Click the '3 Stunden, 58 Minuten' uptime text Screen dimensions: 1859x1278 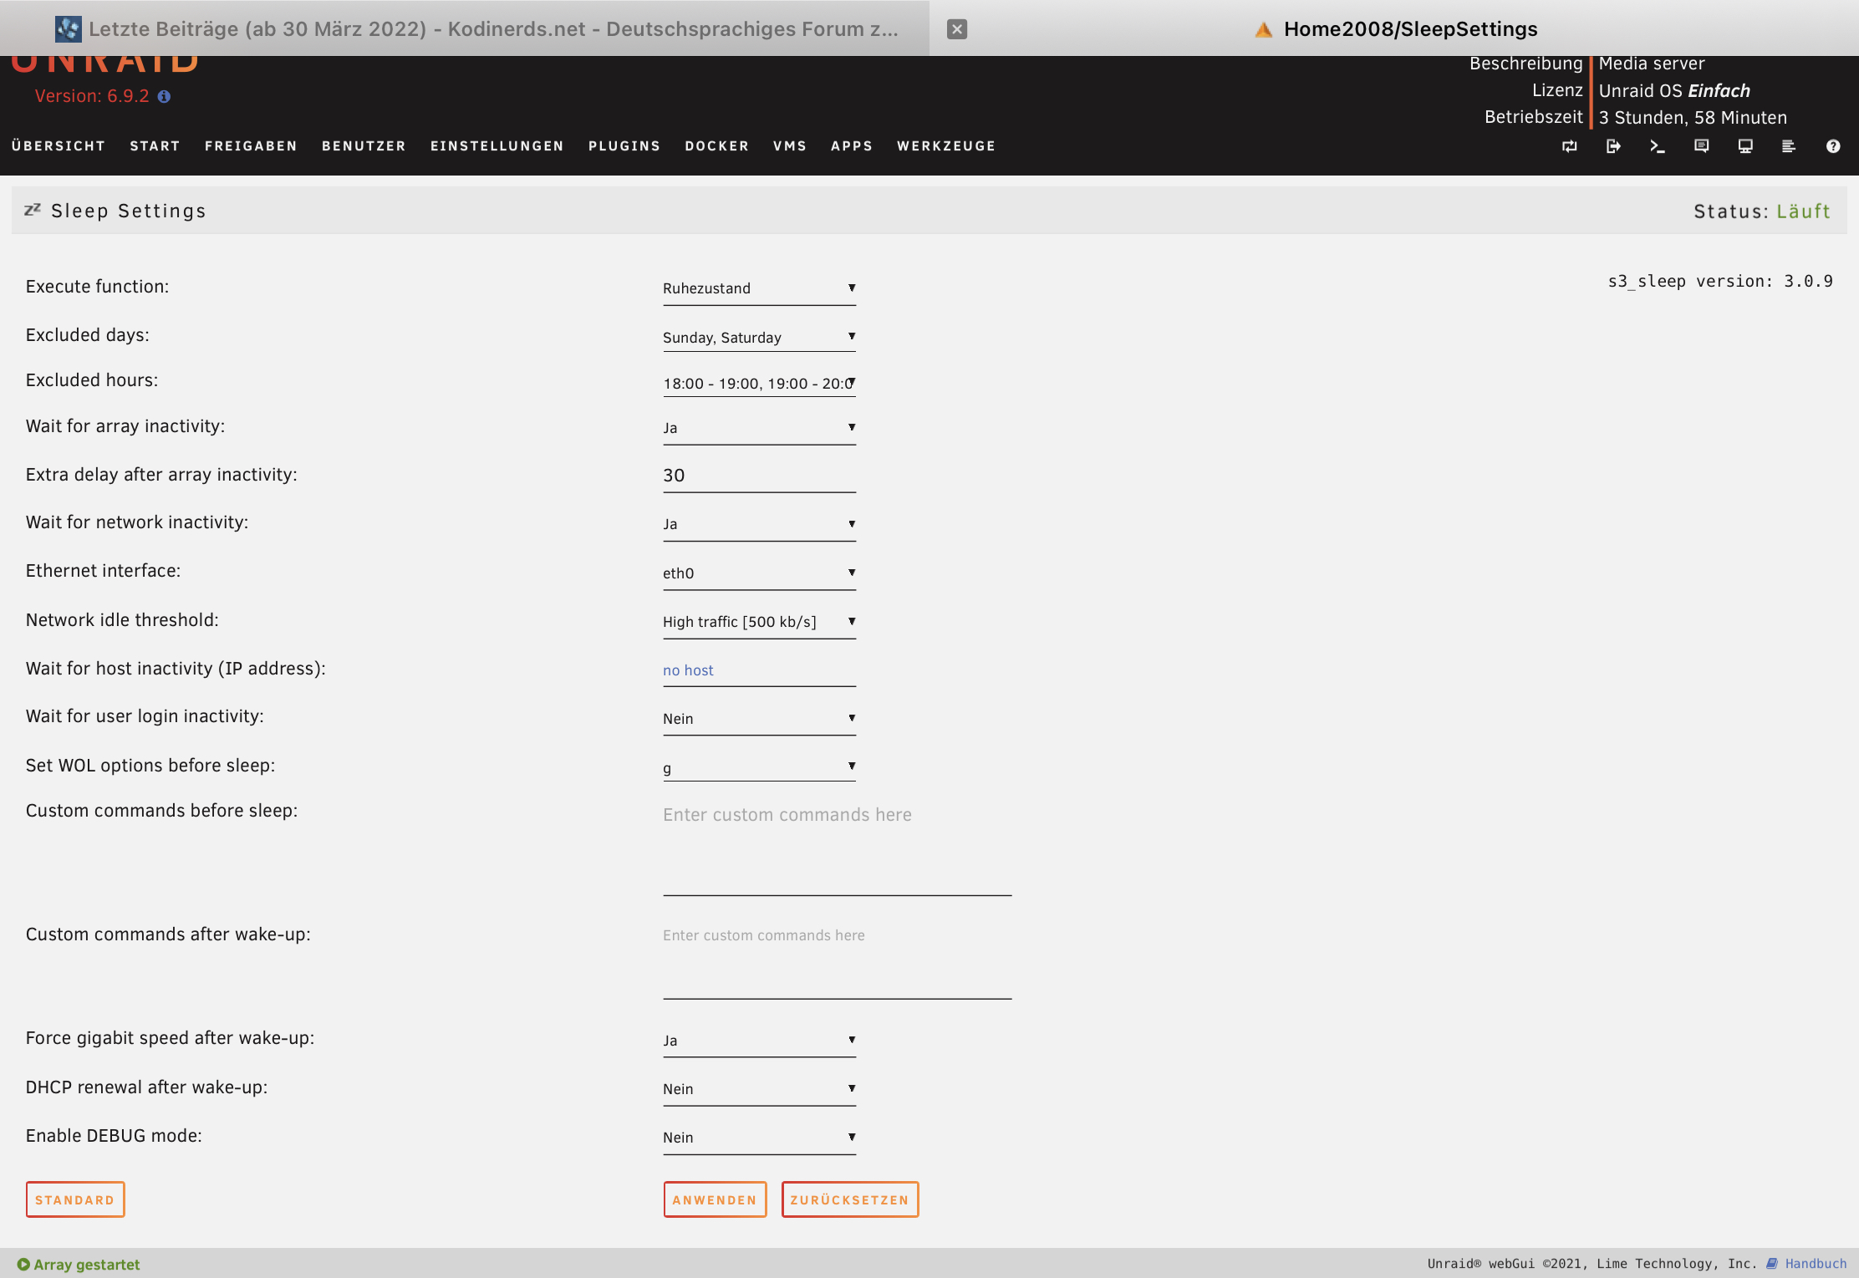click(1693, 118)
